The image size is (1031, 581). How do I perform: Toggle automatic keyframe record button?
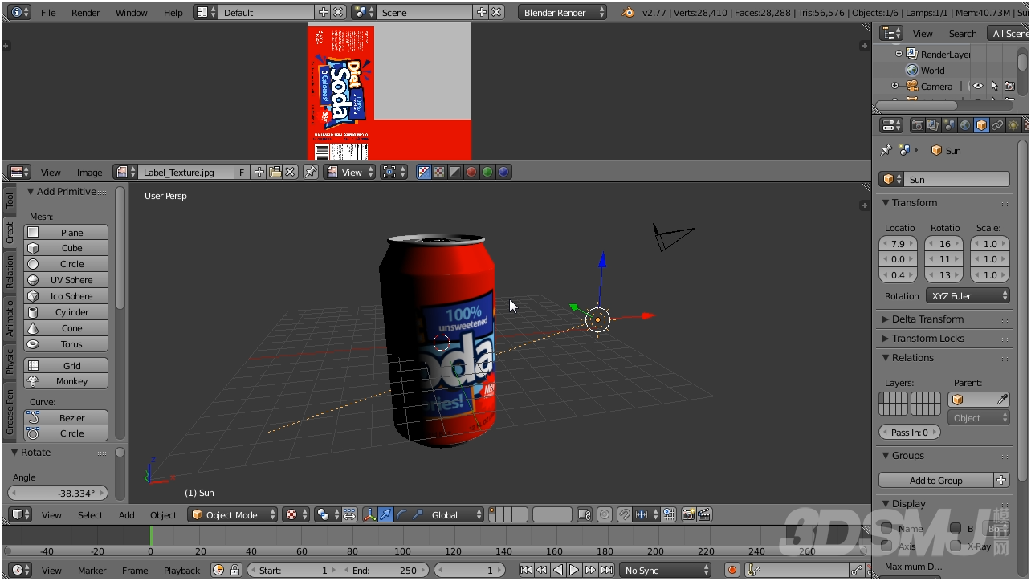click(731, 570)
